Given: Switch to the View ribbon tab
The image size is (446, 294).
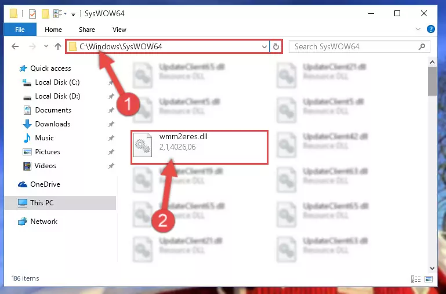Looking at the screenshot, I should tap(119, 30).
